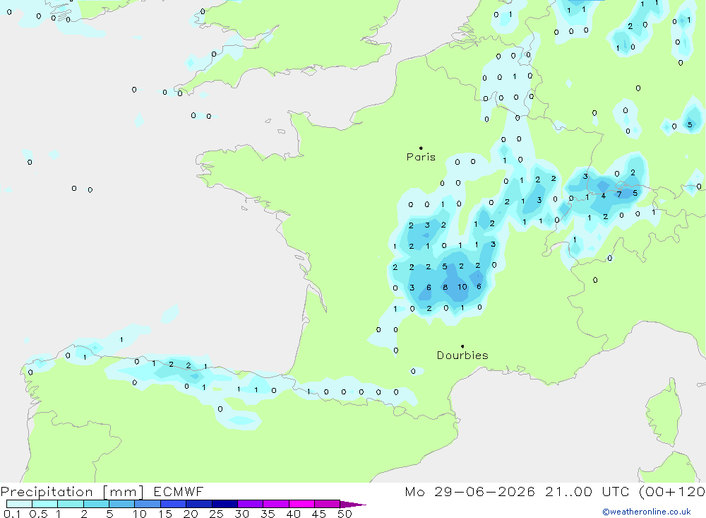Select the 5–10 mm legend color swatch
Image resolution: width=706 pixels, height=518 pixels.
click(x=121, y=504)
